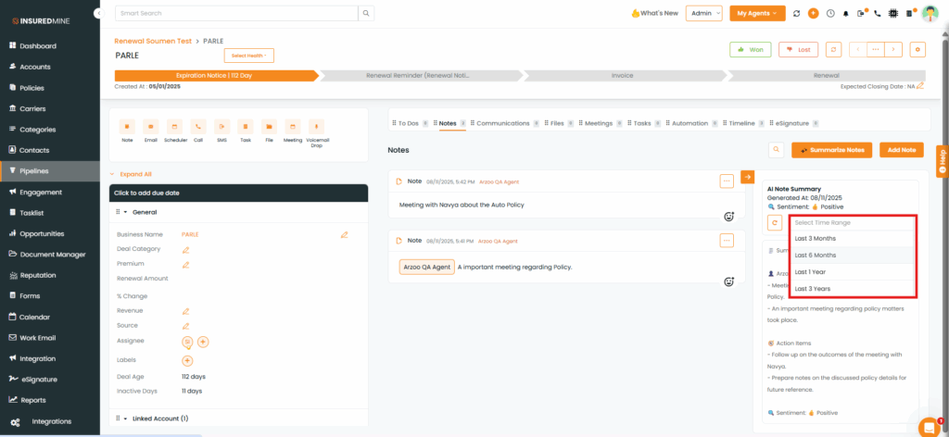The height and width of the screenshot is (437, 949).
Task: Click the edit pencil next to Business Name
Action: click(345, 234)
